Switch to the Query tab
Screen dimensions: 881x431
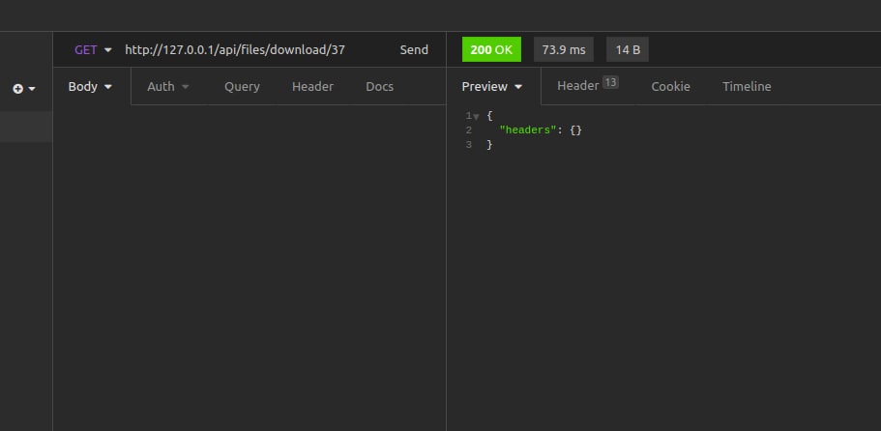242,86
